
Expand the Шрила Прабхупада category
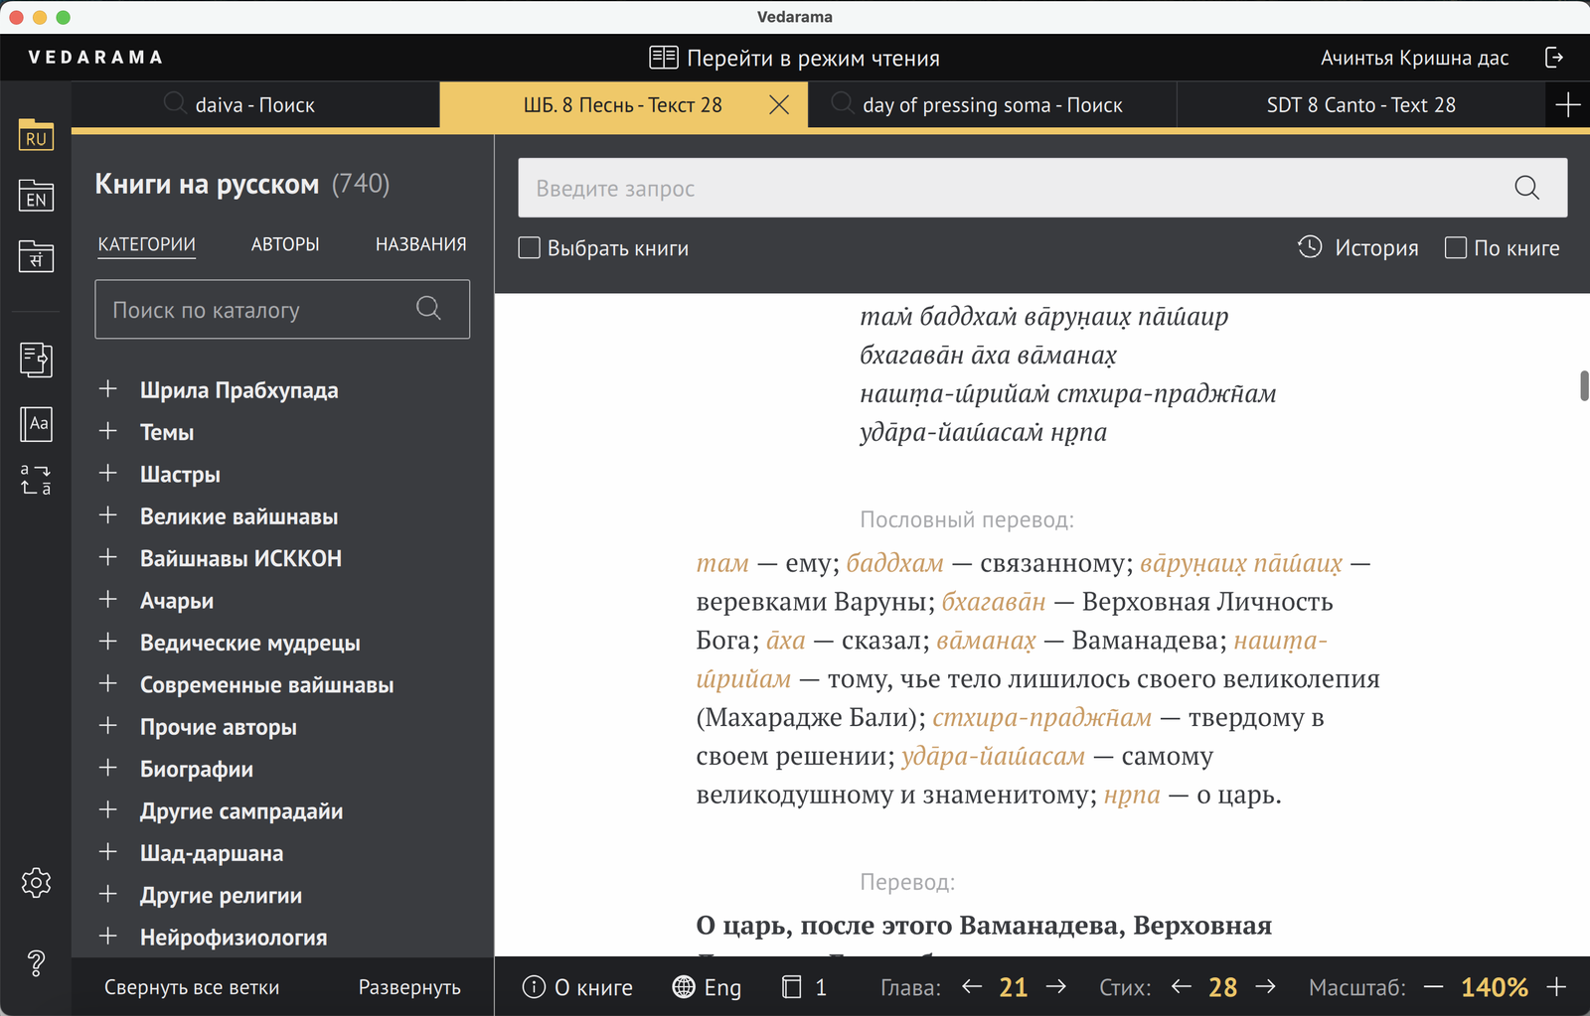[x=108, y=389]
